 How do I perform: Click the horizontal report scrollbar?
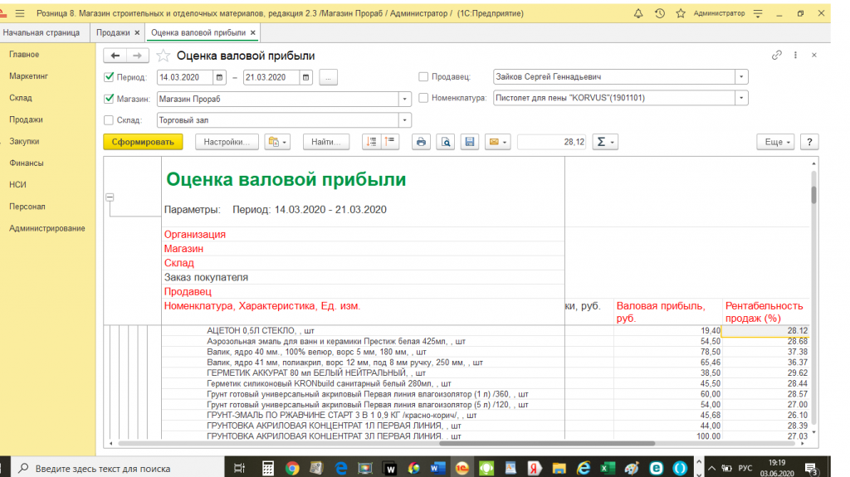(x=548, y=443)
